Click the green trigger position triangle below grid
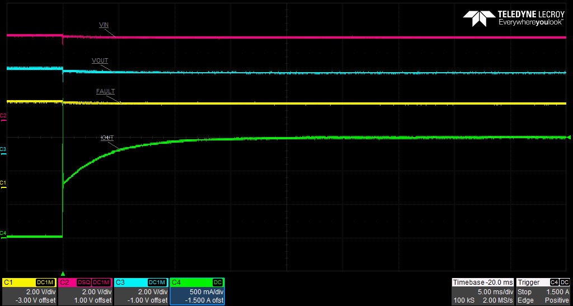 tap(63, 274)
